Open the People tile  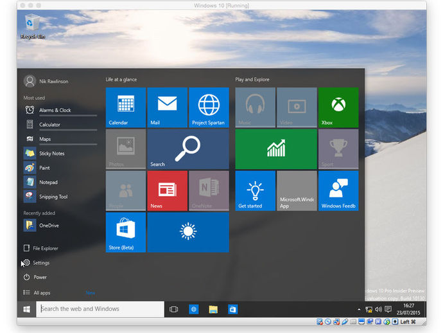(x=126, y=191)
